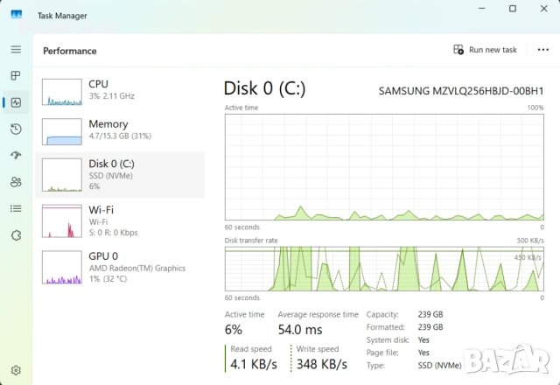The height and width of the screenshot is (385, 560).
Task: Select the Memory performance entry
Action: (122, 131)
